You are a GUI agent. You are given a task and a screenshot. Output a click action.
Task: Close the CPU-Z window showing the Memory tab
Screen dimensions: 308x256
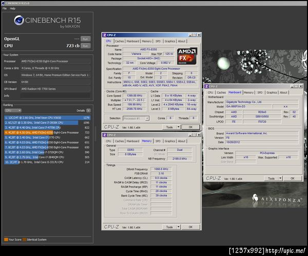199,135
